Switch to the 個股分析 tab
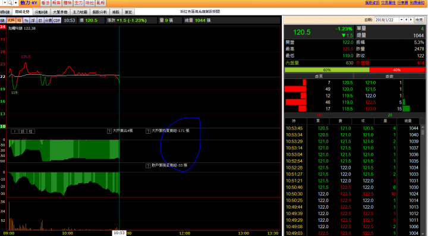This screenshot has height=236, width=428. tap(100, 12)
